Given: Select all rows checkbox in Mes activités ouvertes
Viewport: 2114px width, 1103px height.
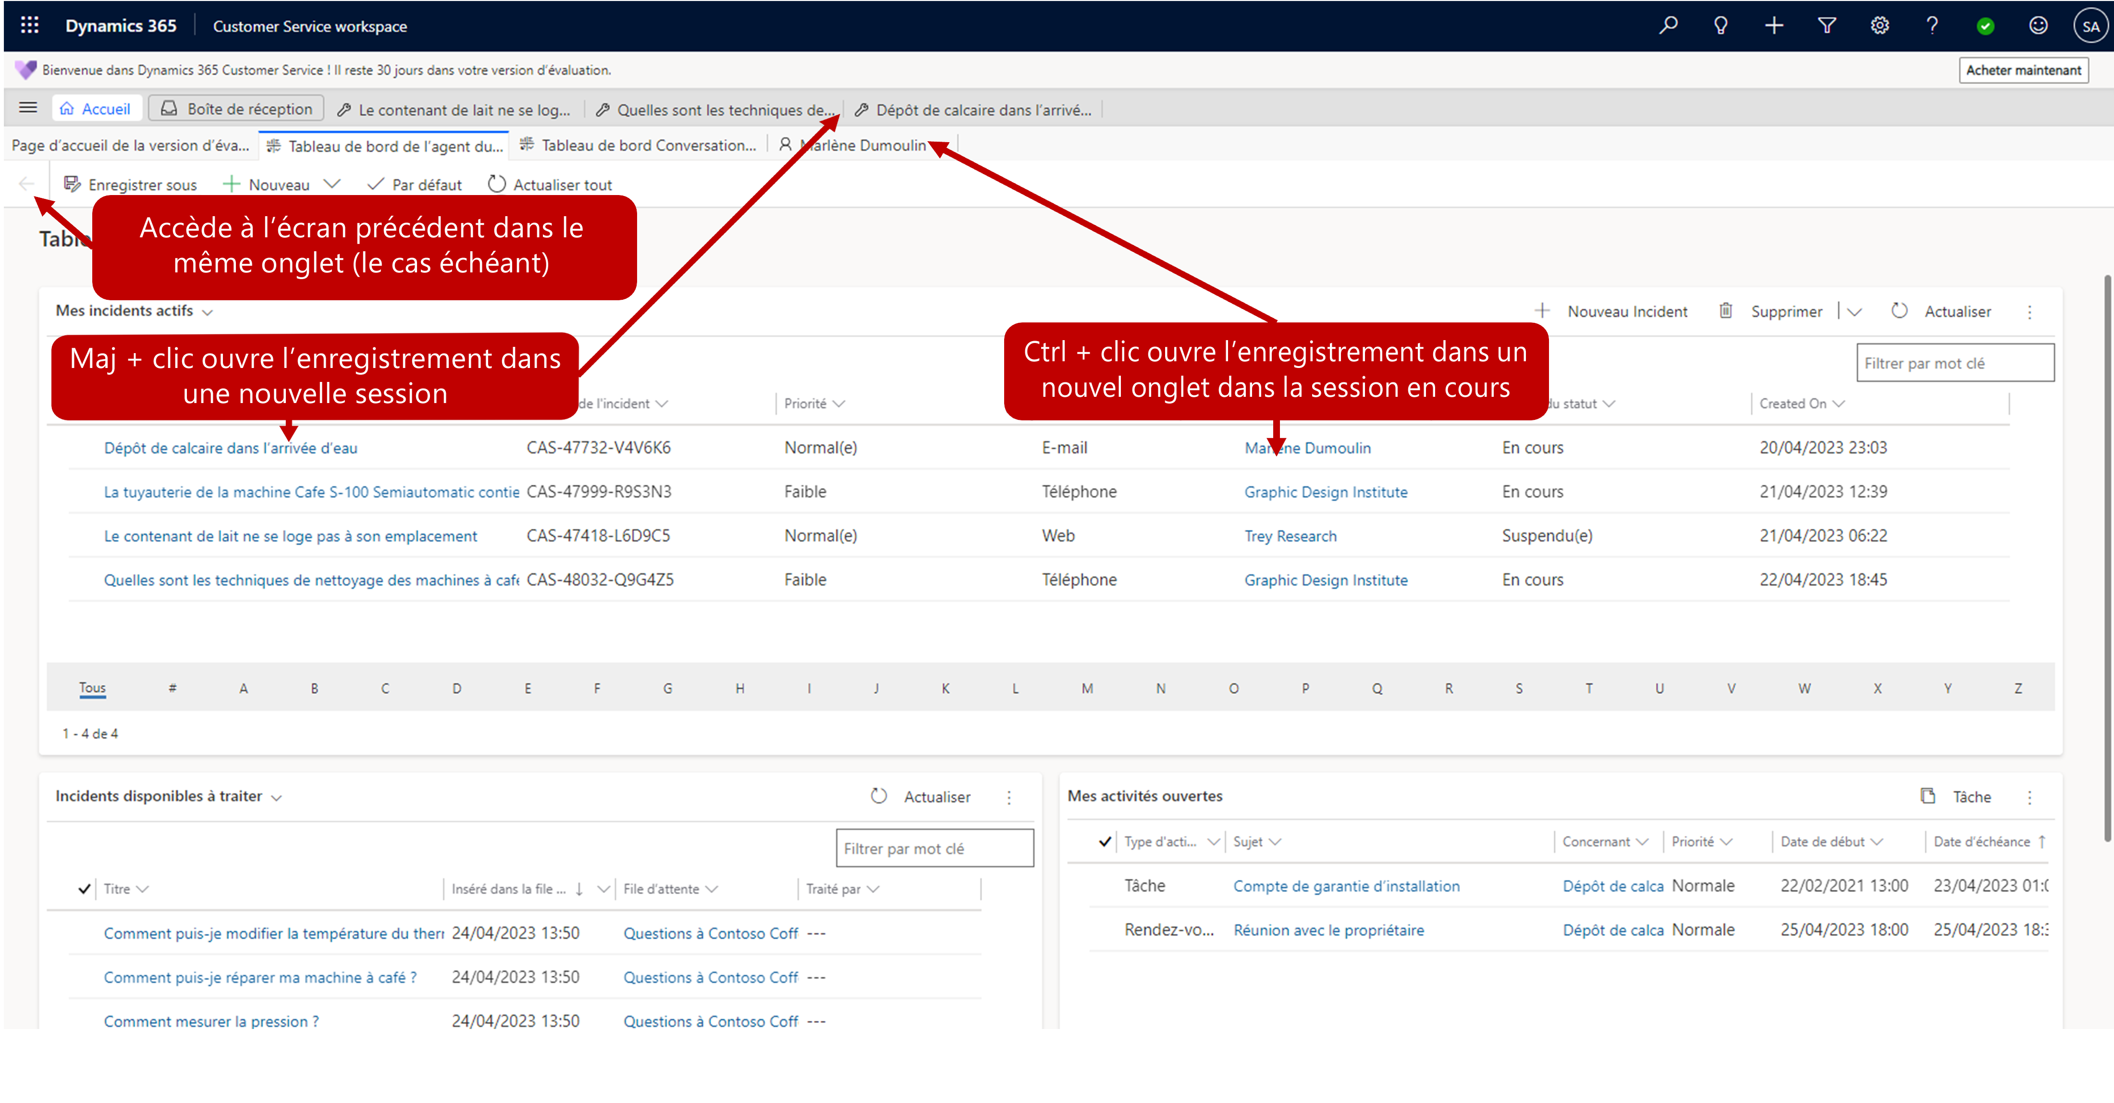Looking at the screenshot, I should [1105, 842].
